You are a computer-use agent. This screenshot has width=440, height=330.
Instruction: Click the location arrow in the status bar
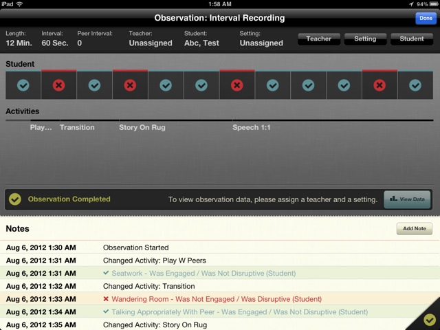tap(411, 4)
